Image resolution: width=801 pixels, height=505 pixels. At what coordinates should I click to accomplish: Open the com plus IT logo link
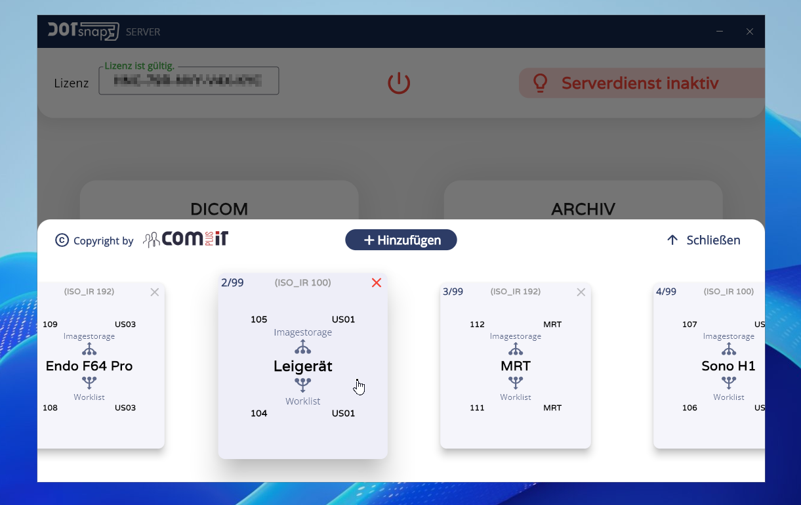[x=186, y=240]
